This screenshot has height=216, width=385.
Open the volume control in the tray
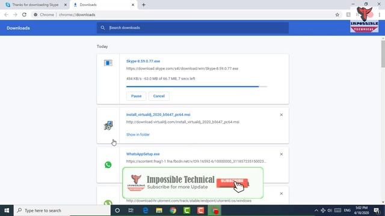330,211
